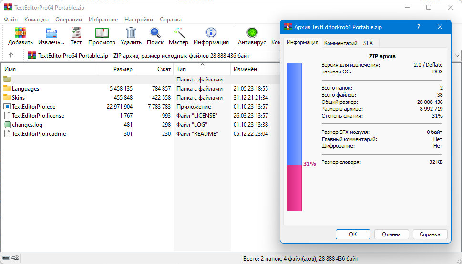Image resolution: width=462 pixels, height=264 pixels.
Task: Open the Файл menu
Action: click(x=10, y=20)
